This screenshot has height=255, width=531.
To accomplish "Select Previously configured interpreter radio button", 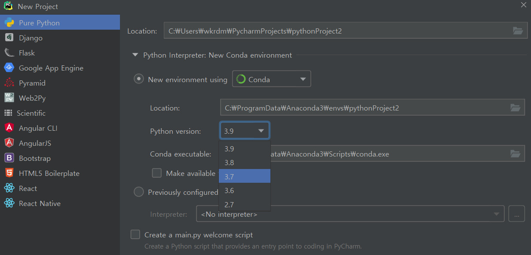I will pyautogui.click(x=138, y=192).
